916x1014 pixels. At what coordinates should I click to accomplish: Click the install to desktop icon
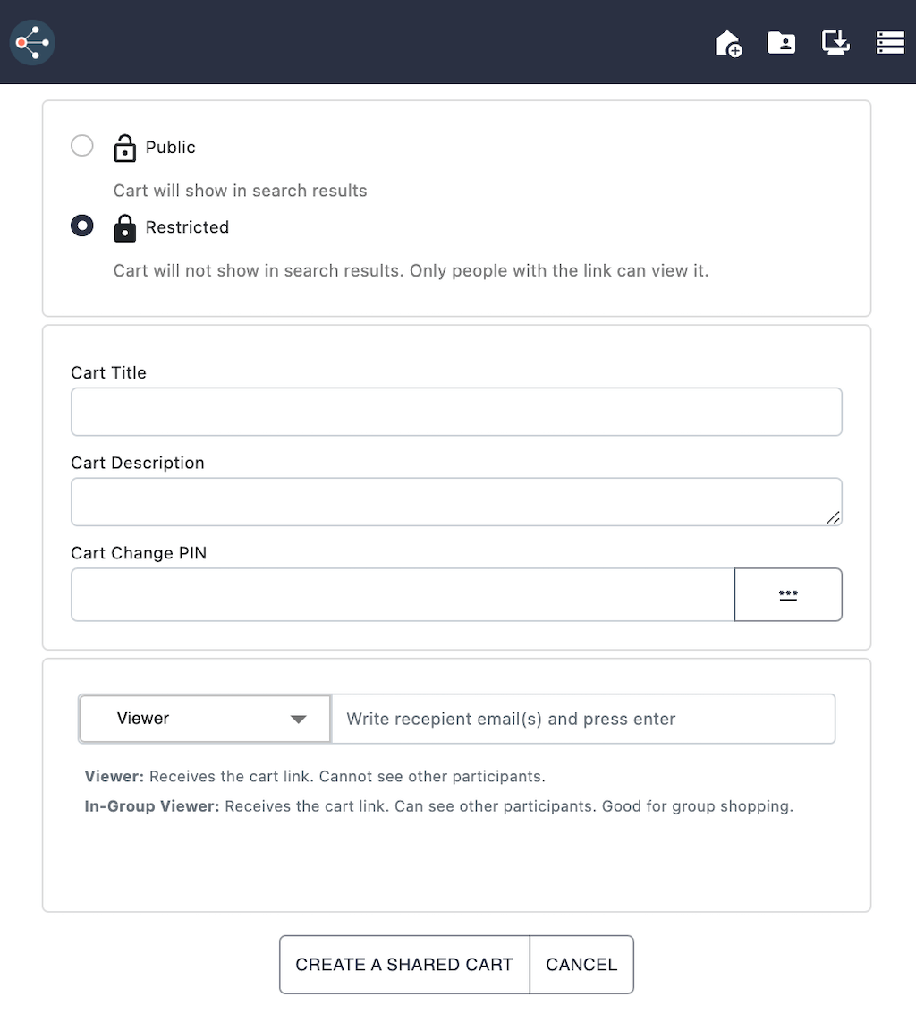[x=835, y=42]
